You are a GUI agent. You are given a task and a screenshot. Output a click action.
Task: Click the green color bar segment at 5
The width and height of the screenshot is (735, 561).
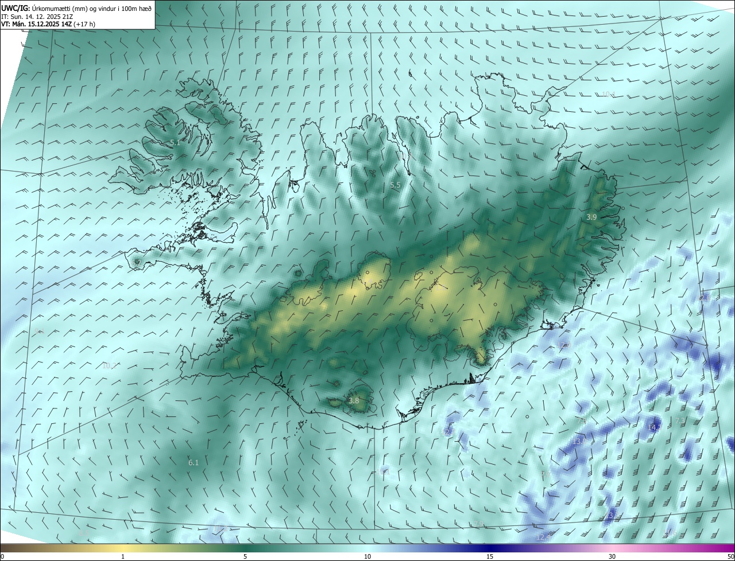point(245,548)
